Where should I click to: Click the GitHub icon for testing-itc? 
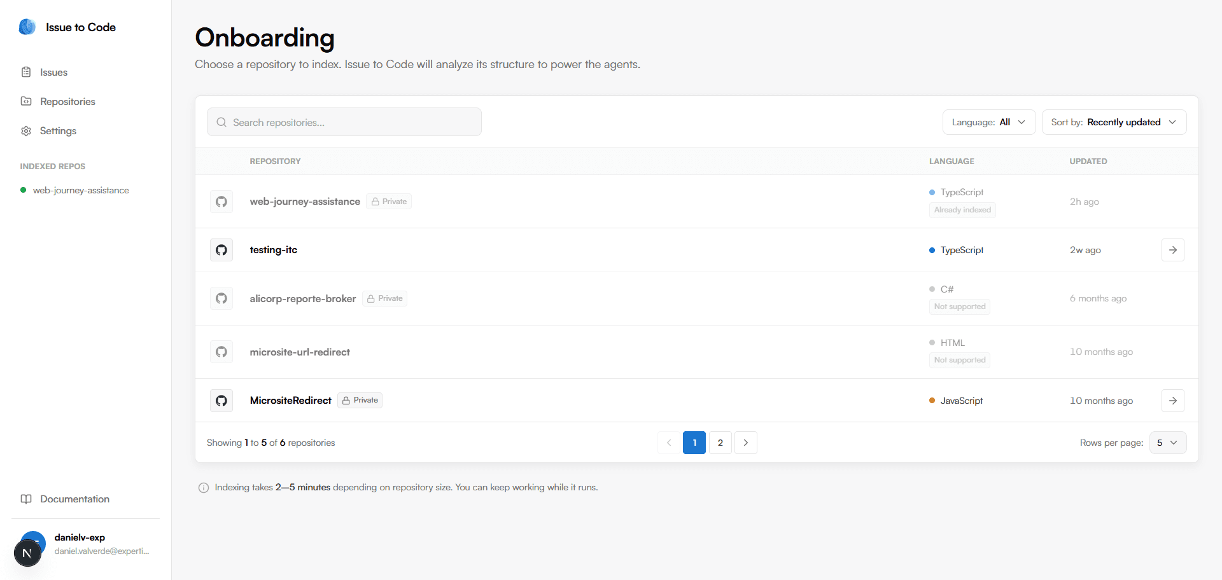221,250
